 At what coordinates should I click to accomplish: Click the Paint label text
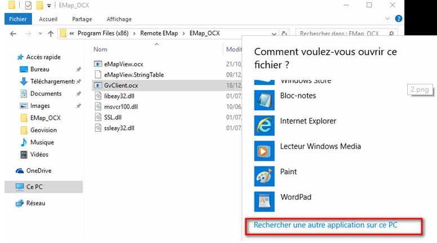point(288,172)
